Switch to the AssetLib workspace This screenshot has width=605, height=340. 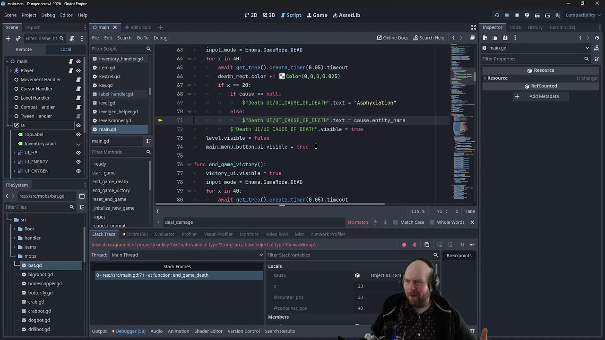click(x=346, y=15)
